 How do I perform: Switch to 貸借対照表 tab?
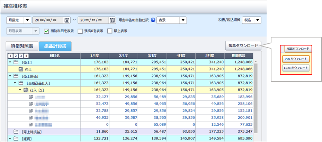(x=22, y=46)
